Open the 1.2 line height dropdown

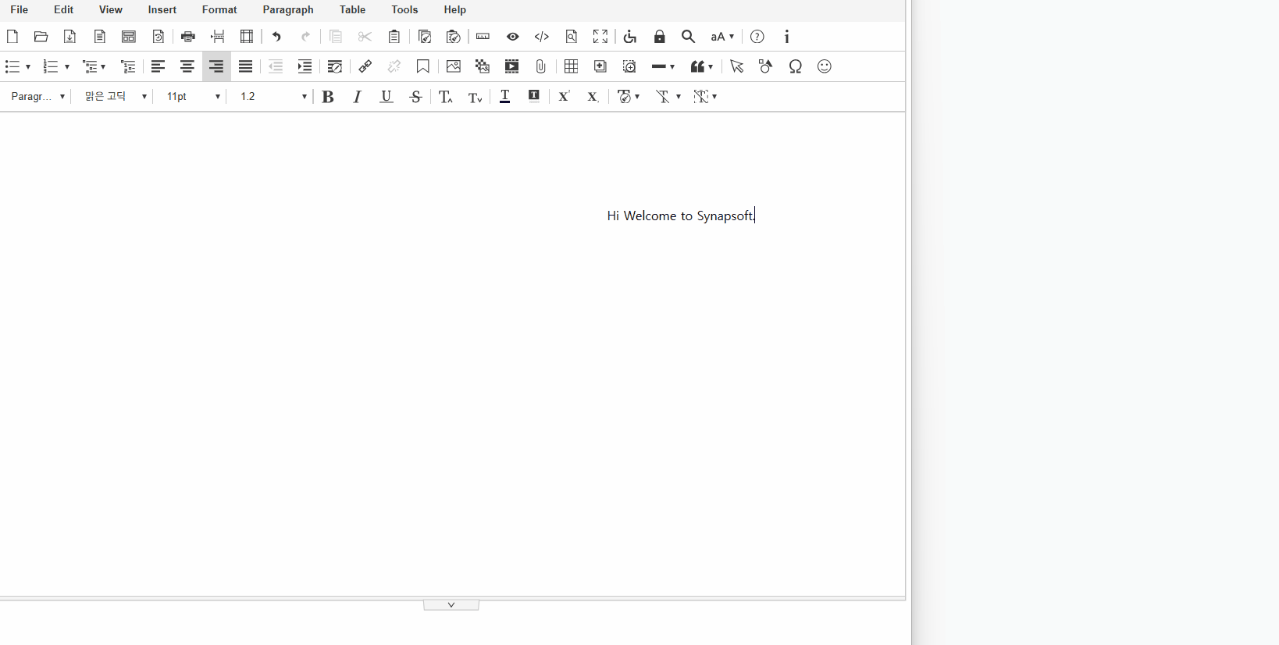coord(273,96)
